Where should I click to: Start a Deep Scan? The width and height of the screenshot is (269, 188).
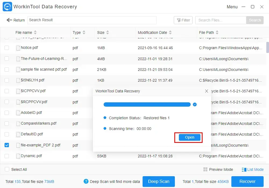pos(158,182)
